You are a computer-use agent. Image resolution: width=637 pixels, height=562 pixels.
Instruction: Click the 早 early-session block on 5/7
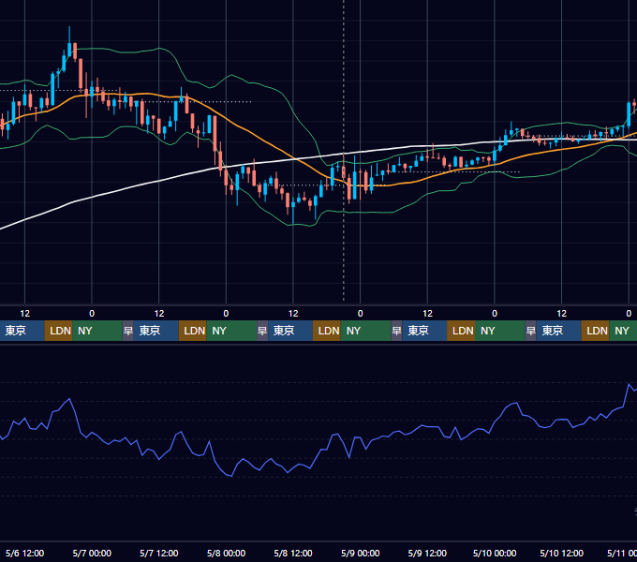point(128,331)
